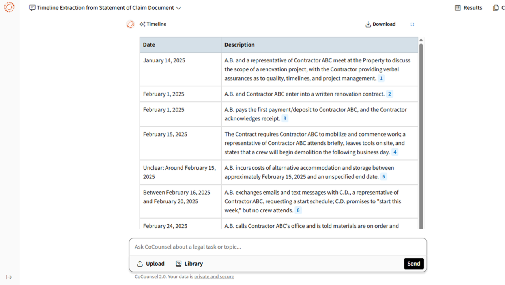Open citation 5 for accommodation costs entry
Screen dimensions: 505x285
383,177
